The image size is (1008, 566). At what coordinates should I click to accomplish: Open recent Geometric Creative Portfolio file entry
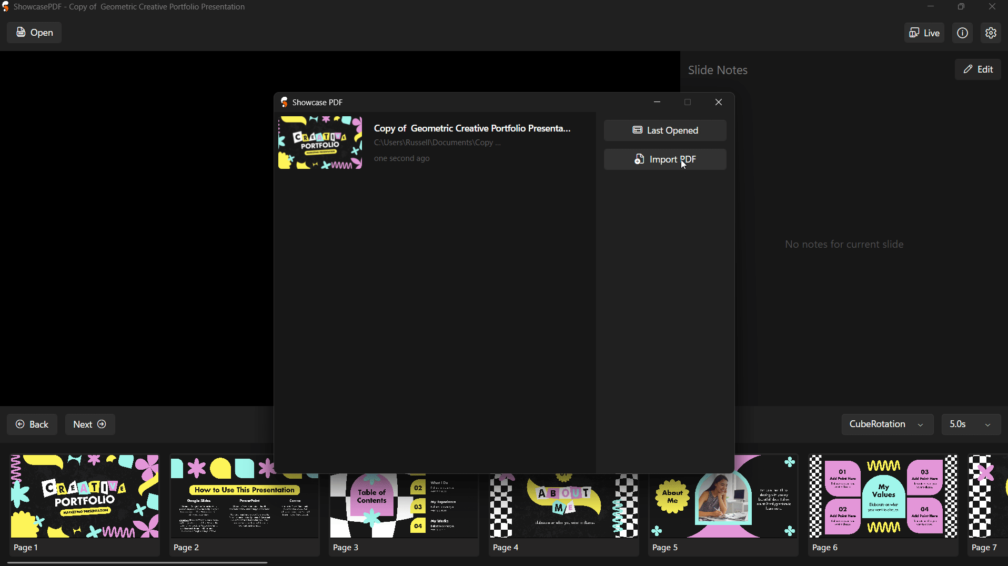pos(436,143)
